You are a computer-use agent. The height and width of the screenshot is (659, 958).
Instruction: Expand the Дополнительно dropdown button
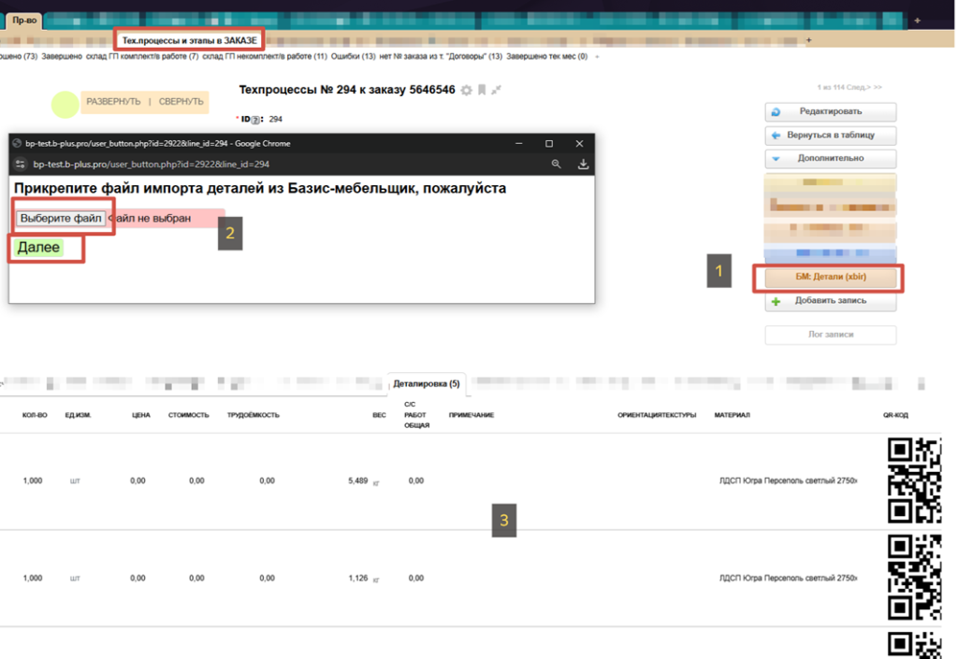(x=831, y=159)
